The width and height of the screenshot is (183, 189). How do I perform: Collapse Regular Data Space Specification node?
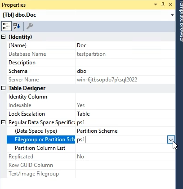tap(3, 122)
